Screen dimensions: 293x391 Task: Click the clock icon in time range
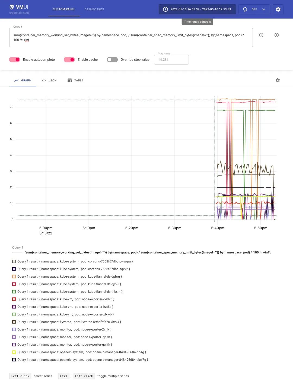[x=165, y=9]
